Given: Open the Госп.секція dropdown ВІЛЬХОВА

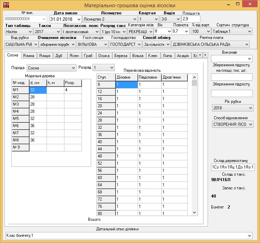Looking at the screenshot, I should click(106, 44).
